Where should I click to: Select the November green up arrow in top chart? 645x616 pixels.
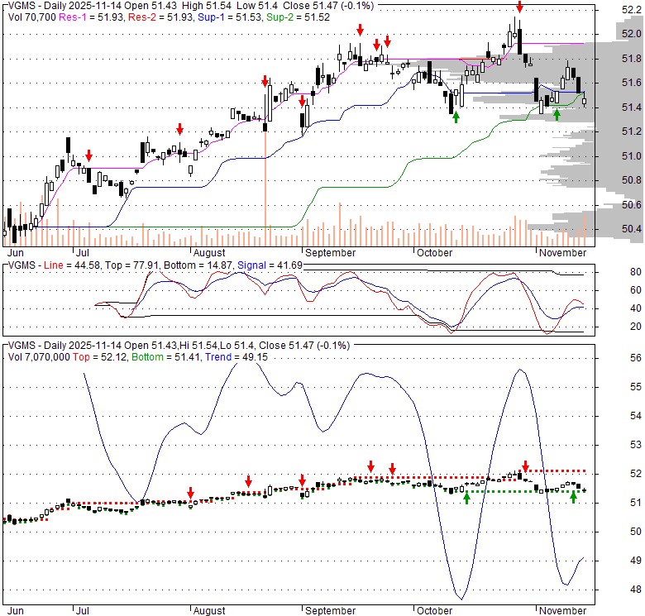pyautogui.click(x=557, y=114)
